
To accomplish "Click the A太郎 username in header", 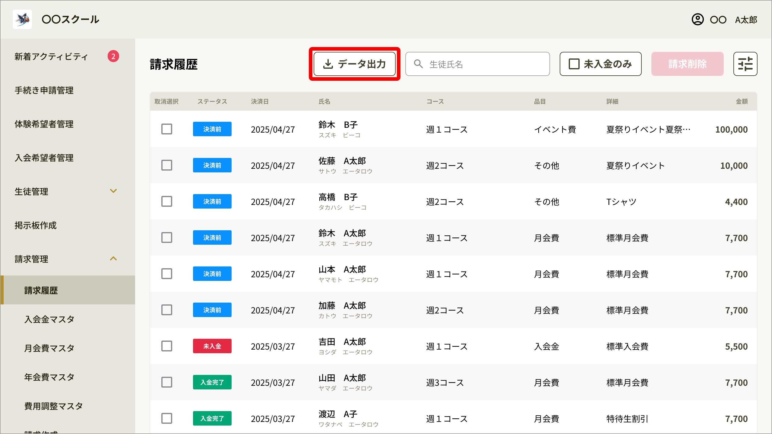I will 746,20.
